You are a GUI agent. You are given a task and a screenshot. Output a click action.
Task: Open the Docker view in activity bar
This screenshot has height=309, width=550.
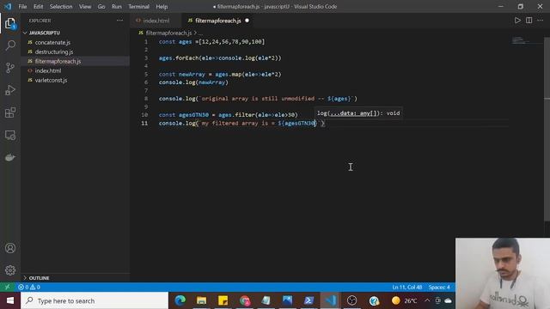10,157
